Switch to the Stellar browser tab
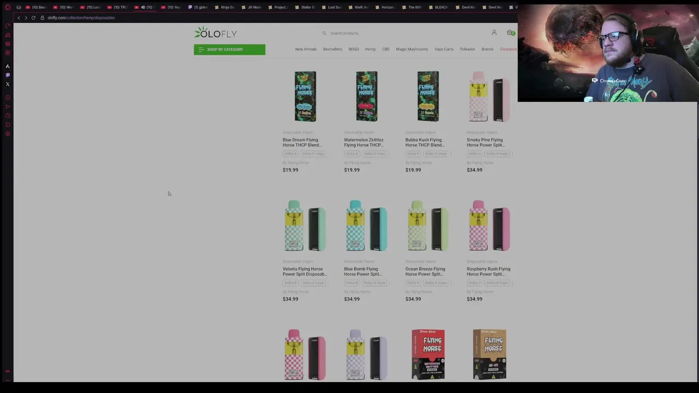The width and height of the screenshot is (699, 393). (305, 7)
